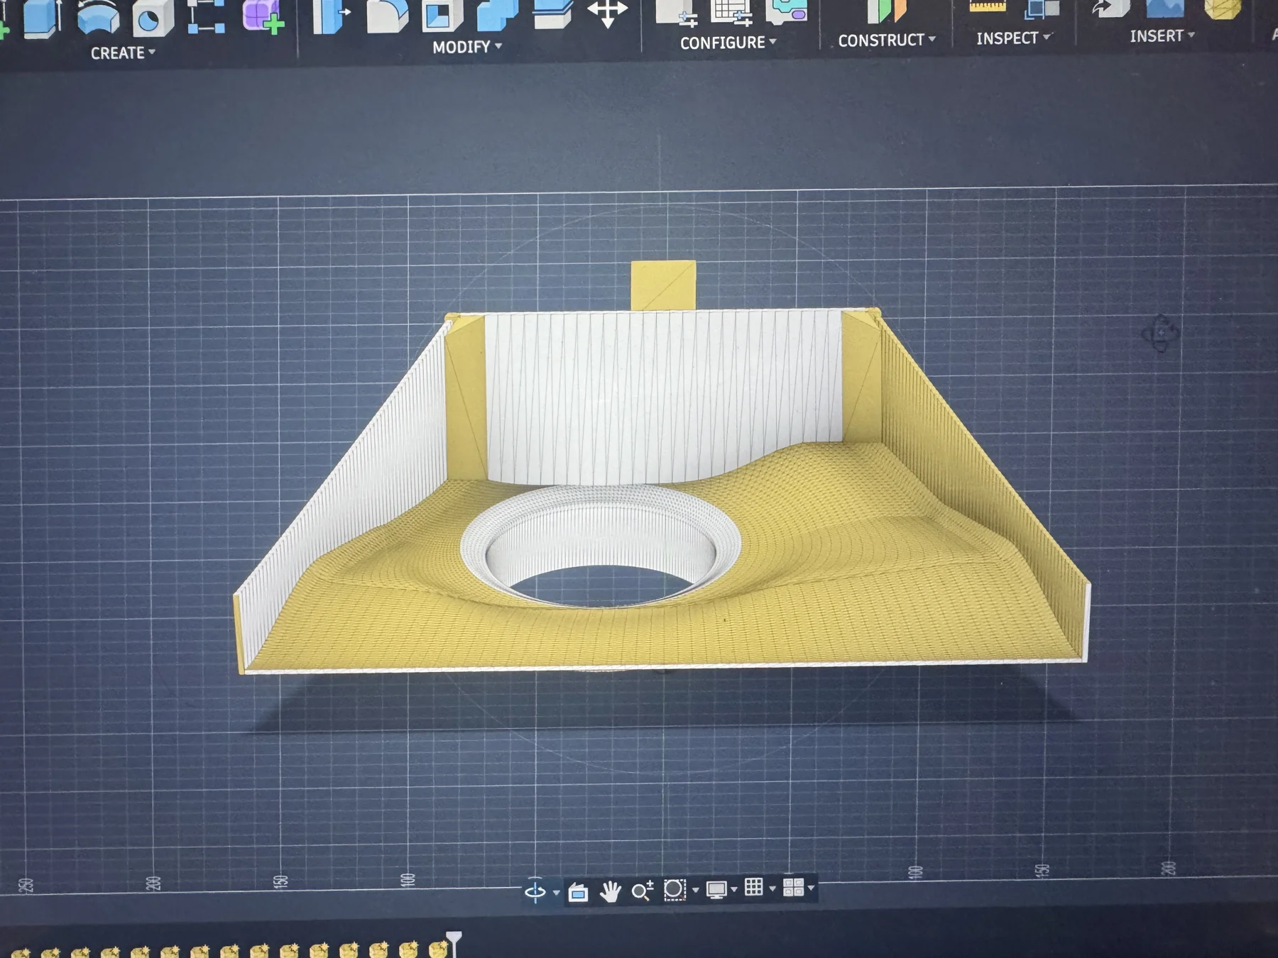Viewport: 1278px width, 958px height.
Task: Select the Hole tool icon
Action: pos(152,18)
